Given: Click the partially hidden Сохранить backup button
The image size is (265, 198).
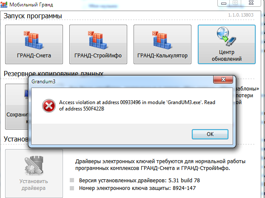Looking at the screenshot, I should click(x=17, y=107).
